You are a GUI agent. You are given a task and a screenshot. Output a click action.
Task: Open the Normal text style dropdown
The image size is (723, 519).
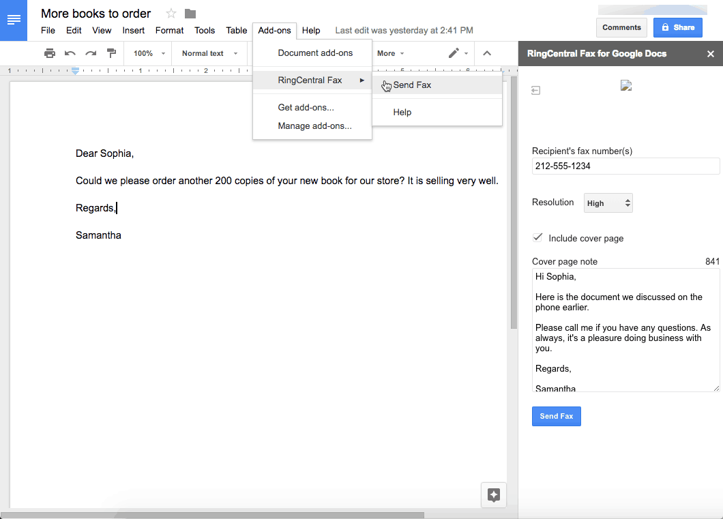point(209,53)
